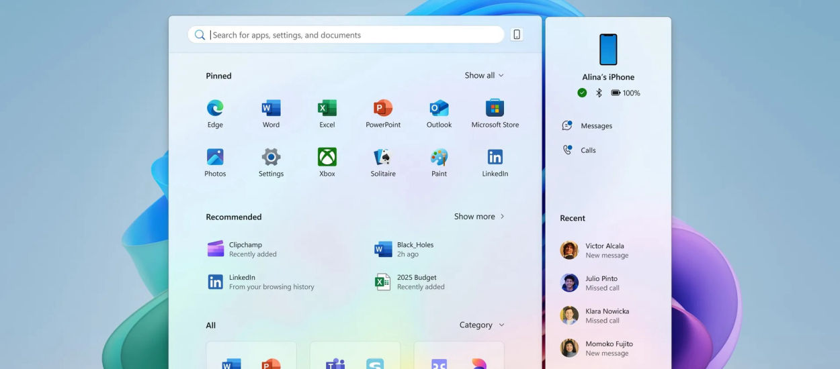Open the 2025 Budget recommended spreadsheet

coord(415,282)
